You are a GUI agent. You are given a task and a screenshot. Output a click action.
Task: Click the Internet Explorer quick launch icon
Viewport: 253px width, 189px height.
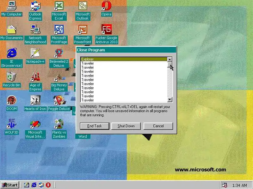(x=34, y=185)
